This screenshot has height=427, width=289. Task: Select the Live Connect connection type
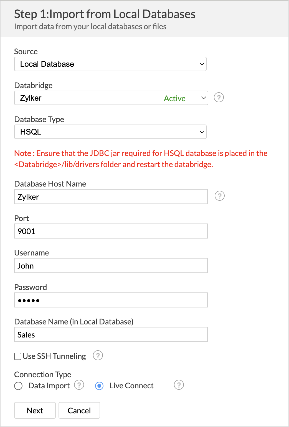(x=99, y=386)
